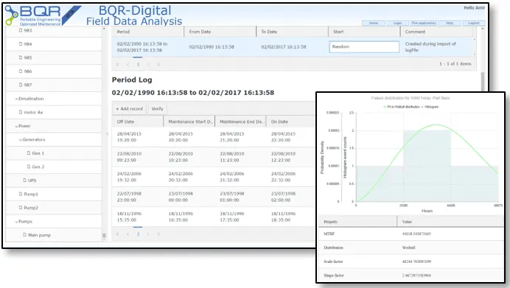Screen dimensions: 510x288
Task: Click the Random start input field
Action: pyautogui.click(x=364, y=46)
